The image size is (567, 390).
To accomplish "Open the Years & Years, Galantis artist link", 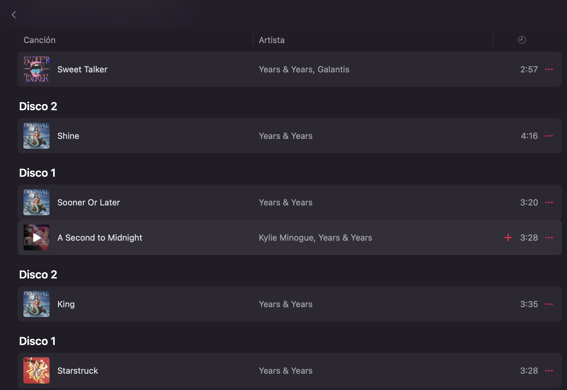I will click(304, 69).
